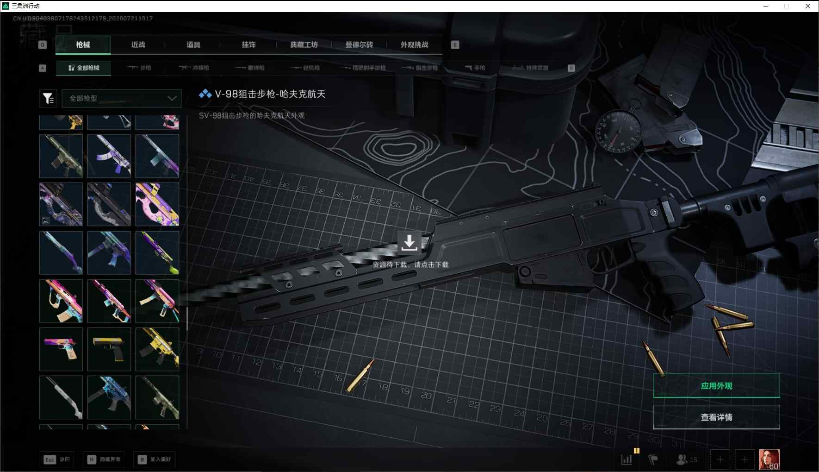Select the white shotgun skin thumbnail

coord(61,397)
